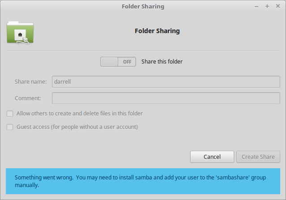The height and width of the screenshot is (200, 286).
Task: Click the window title bar text
Action: pyautogui.click(x=143, y=6)
